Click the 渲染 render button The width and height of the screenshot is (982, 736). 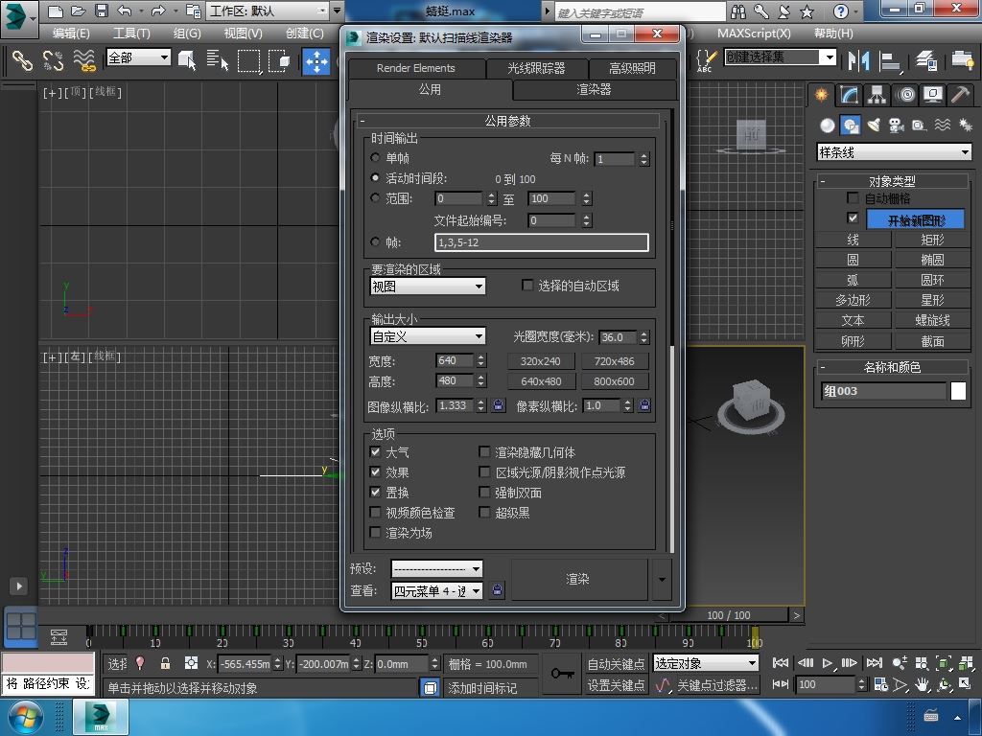pyautogui.click(x=577, y=579)
